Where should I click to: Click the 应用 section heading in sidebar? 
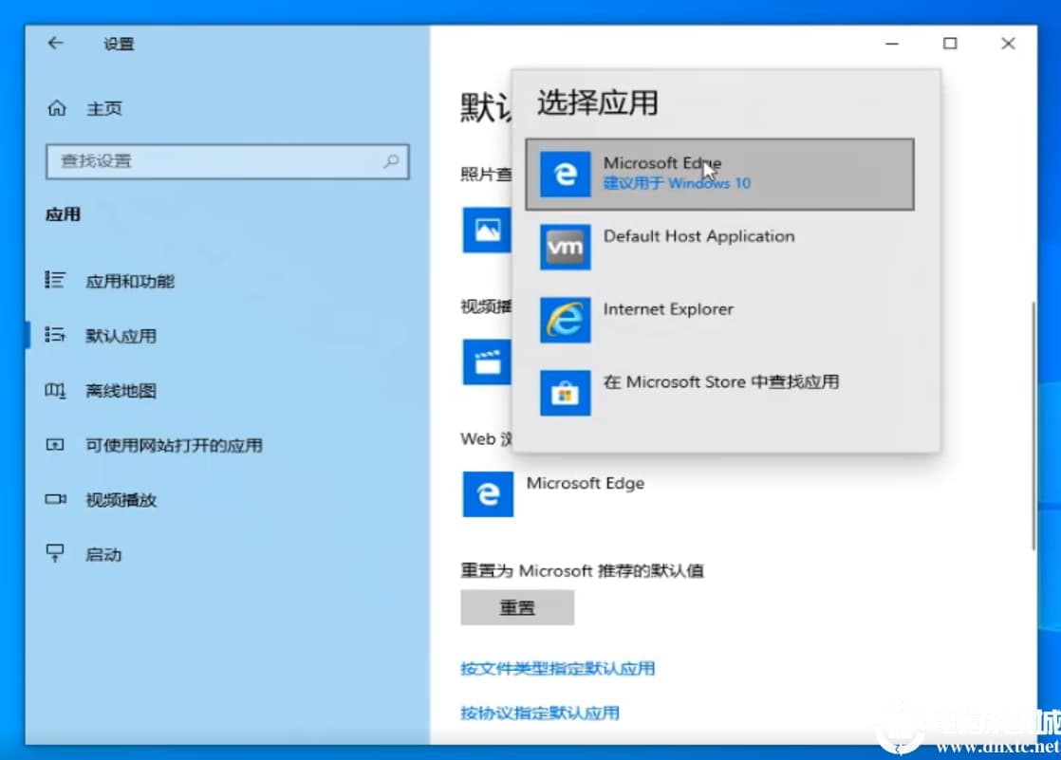[x=63, y=214]
